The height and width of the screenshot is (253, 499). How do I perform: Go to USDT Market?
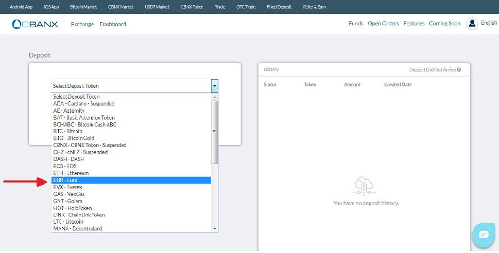click(x=157, y=7)
